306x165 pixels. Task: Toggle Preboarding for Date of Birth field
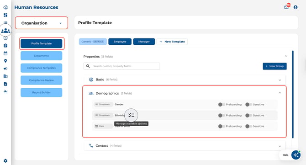222,126
